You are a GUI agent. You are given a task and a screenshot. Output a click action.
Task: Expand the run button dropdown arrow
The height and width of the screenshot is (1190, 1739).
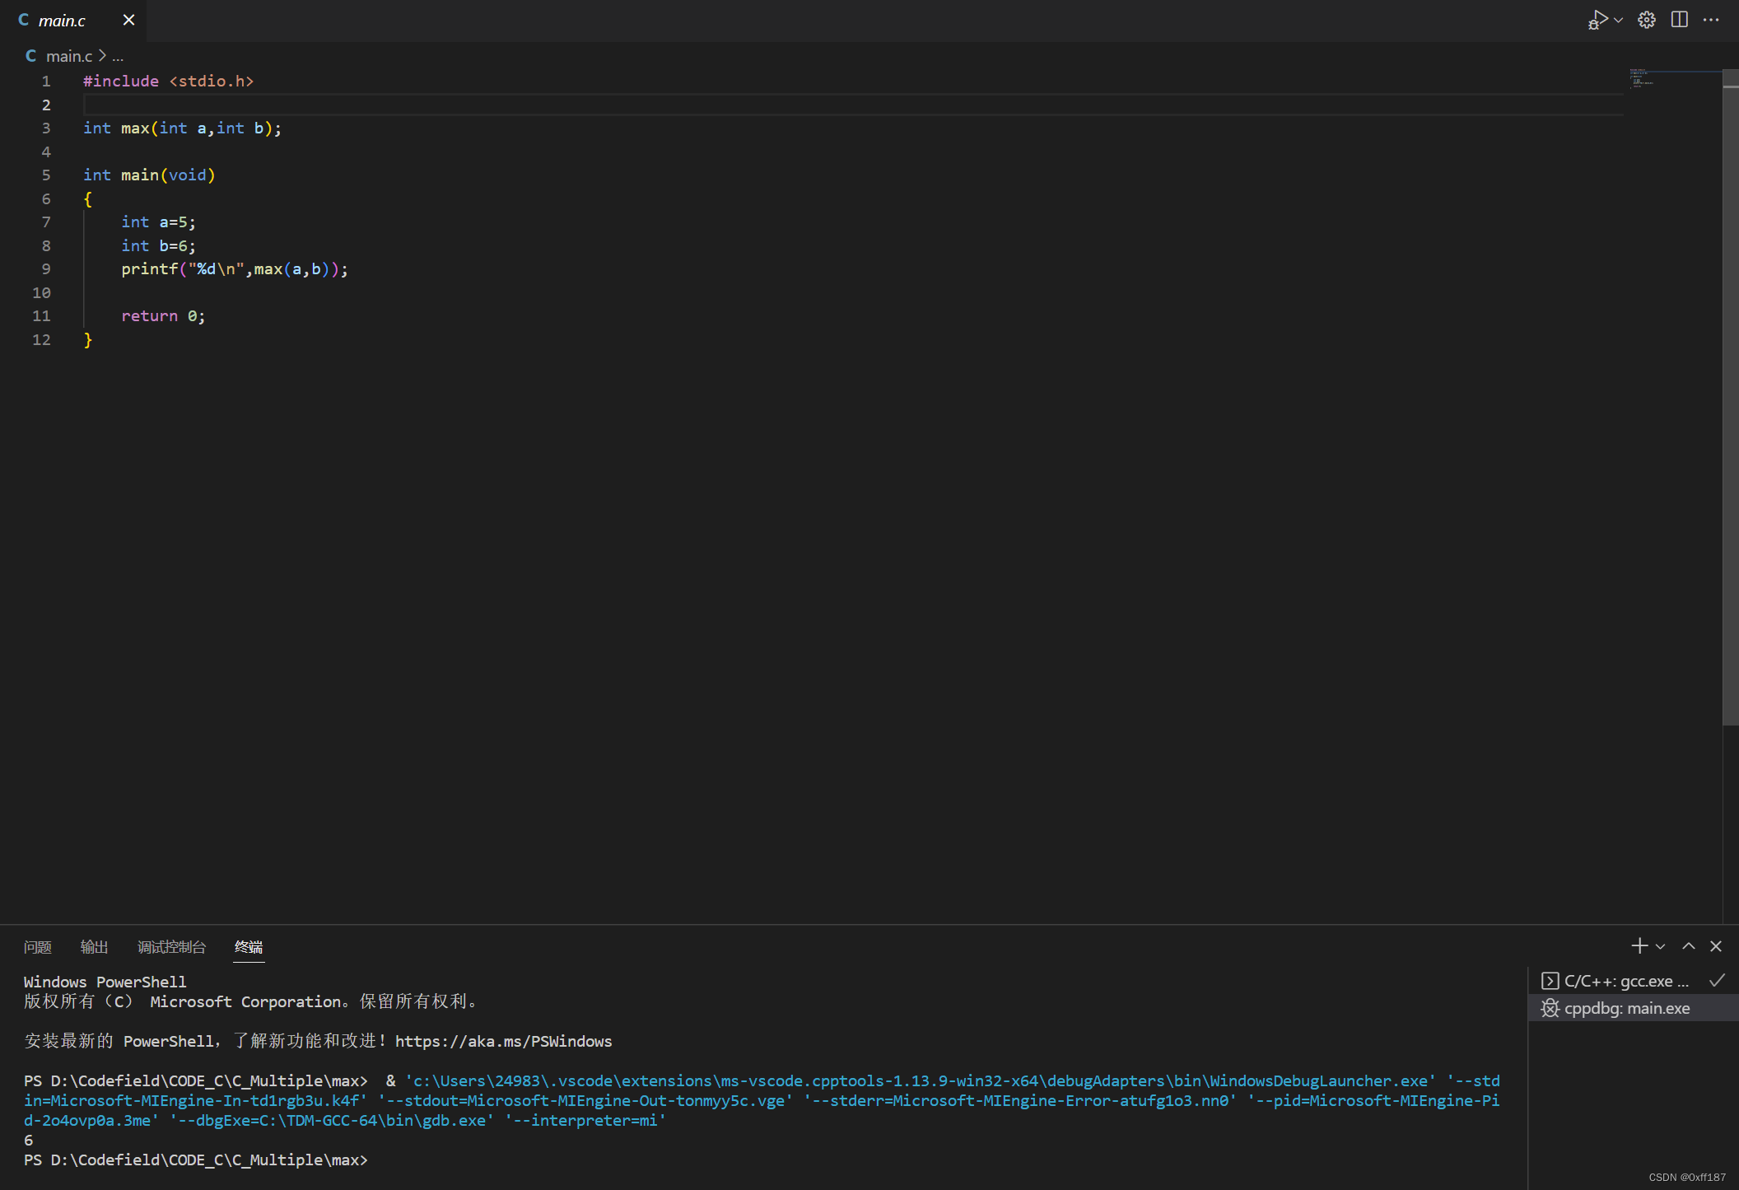tap(1618, 19)
